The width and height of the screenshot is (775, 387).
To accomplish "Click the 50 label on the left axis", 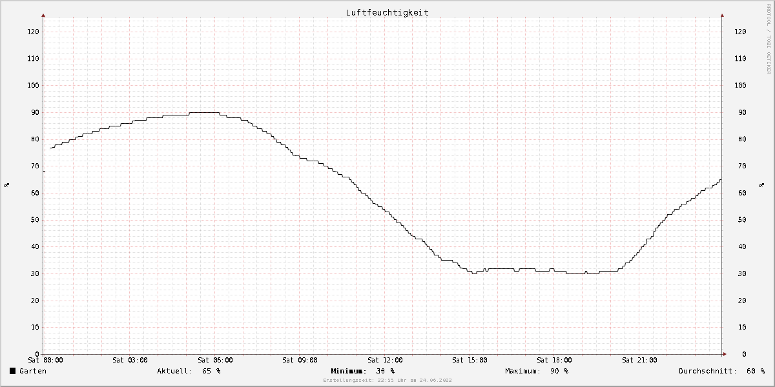I will point(35,220).
